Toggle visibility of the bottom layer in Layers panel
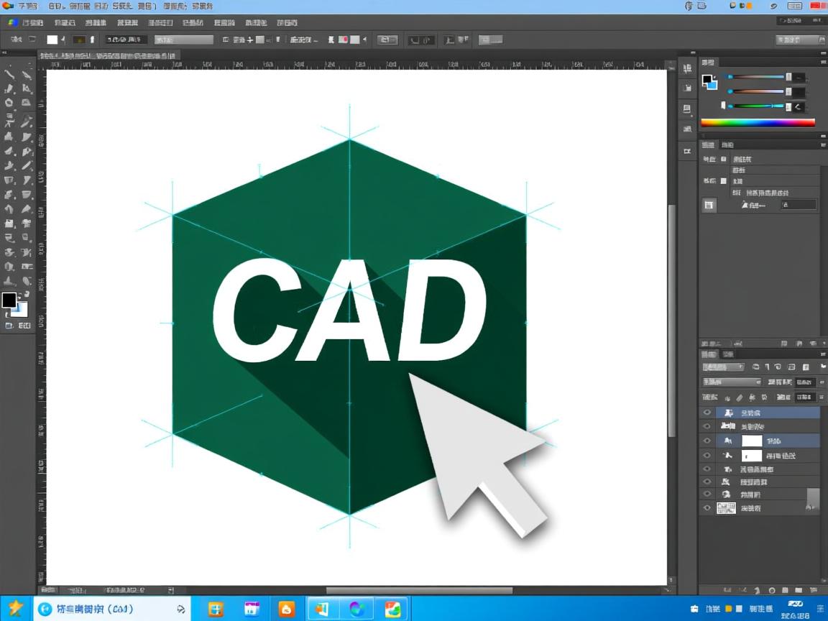 [x=707, y=508]
